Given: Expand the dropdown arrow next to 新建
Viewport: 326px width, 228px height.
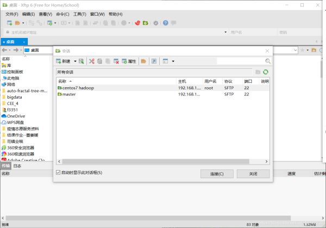Looking at the screenshot, I should click(75, 61).
